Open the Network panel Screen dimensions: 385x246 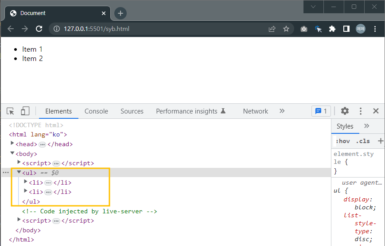(255, 111)
